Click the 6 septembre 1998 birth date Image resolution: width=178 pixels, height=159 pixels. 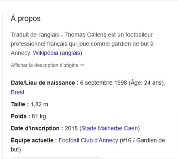(103, 83)
